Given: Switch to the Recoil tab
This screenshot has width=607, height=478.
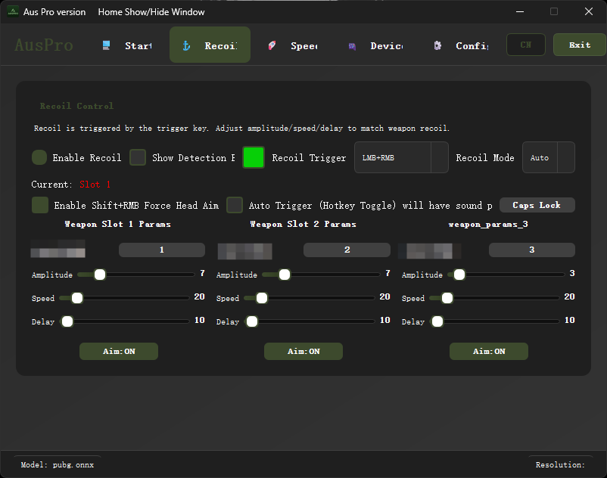Looking at the screenshot, I should pyautogui.click(x=210, y=45).
